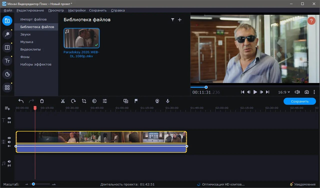Open the filters magic wand panel

(x=7, y=34)
